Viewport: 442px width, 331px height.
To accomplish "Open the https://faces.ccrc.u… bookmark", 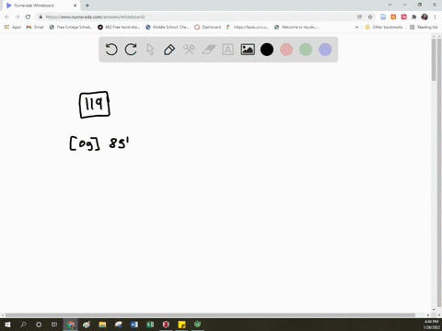I will [248, 27].
